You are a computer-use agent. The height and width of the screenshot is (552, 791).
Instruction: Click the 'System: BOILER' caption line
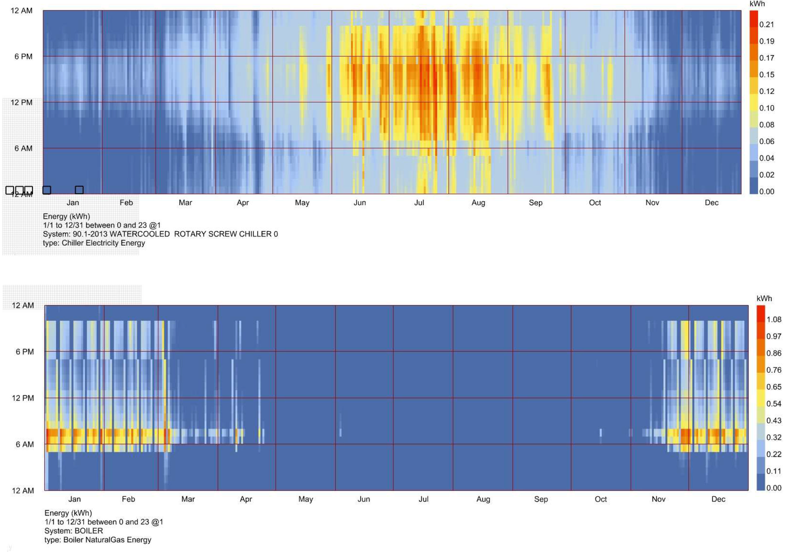pyautogui.click(x=74, y=531)
